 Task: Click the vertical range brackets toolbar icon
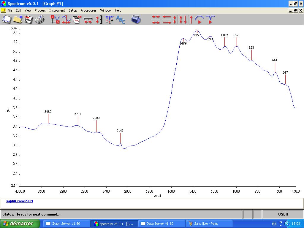(99, 20)
